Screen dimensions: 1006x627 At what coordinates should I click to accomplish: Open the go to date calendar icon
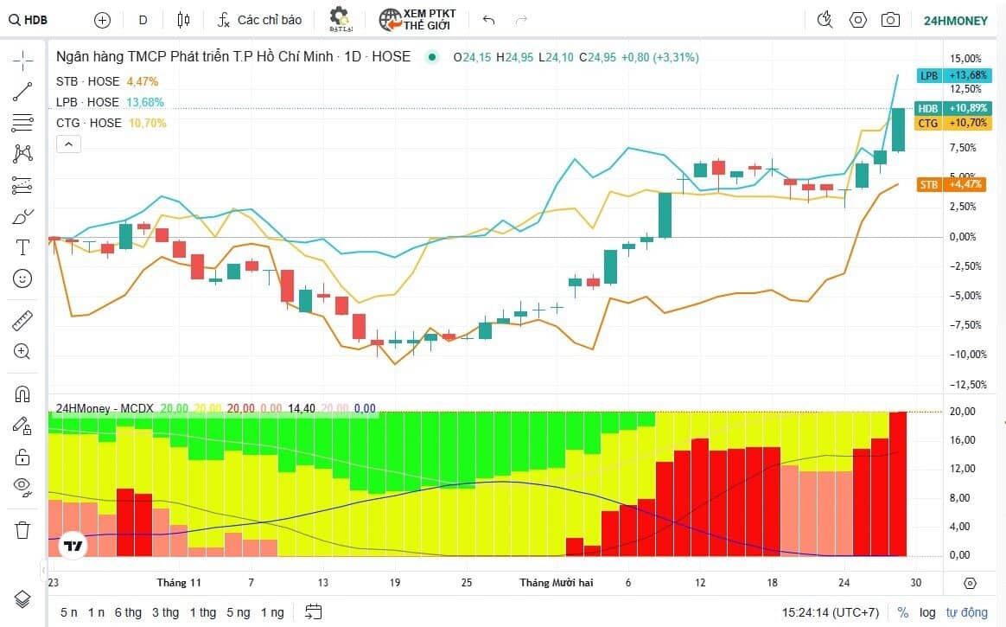click(x=313, y=611)
